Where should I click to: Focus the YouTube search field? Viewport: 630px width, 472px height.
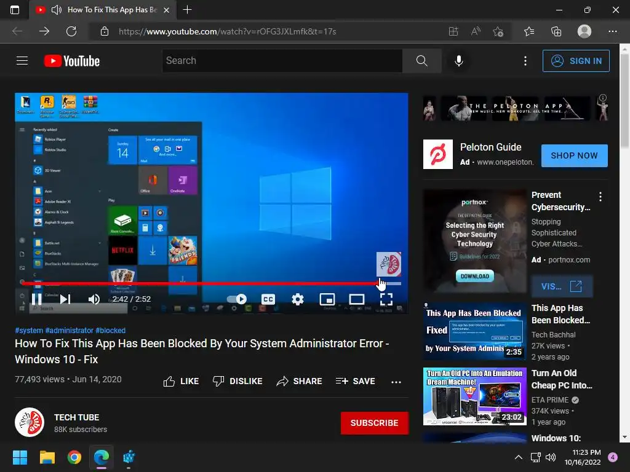click(x=282, y=61)
